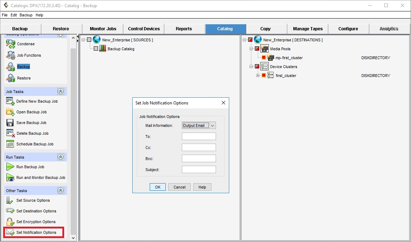
Task: Click the Save Backup Job floppy icon
Action: [10, 123]
